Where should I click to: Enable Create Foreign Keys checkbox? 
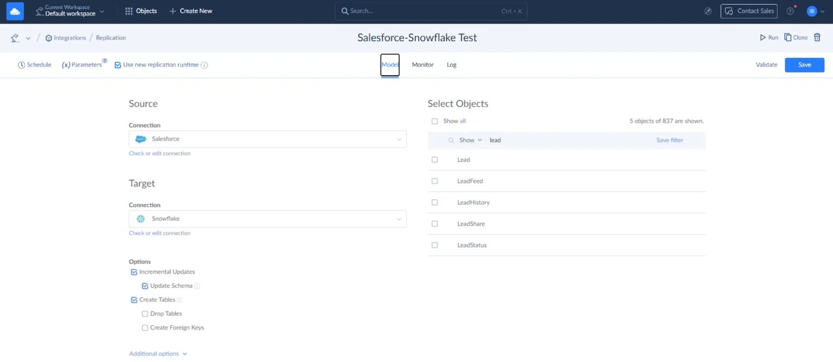(x=145, y=328)
